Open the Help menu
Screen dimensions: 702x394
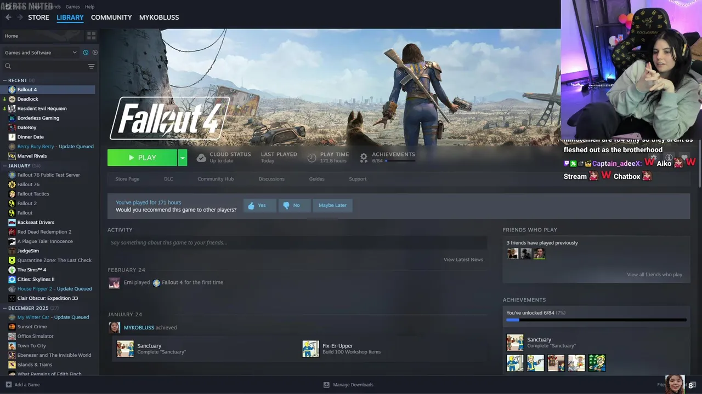coord(89,7)
